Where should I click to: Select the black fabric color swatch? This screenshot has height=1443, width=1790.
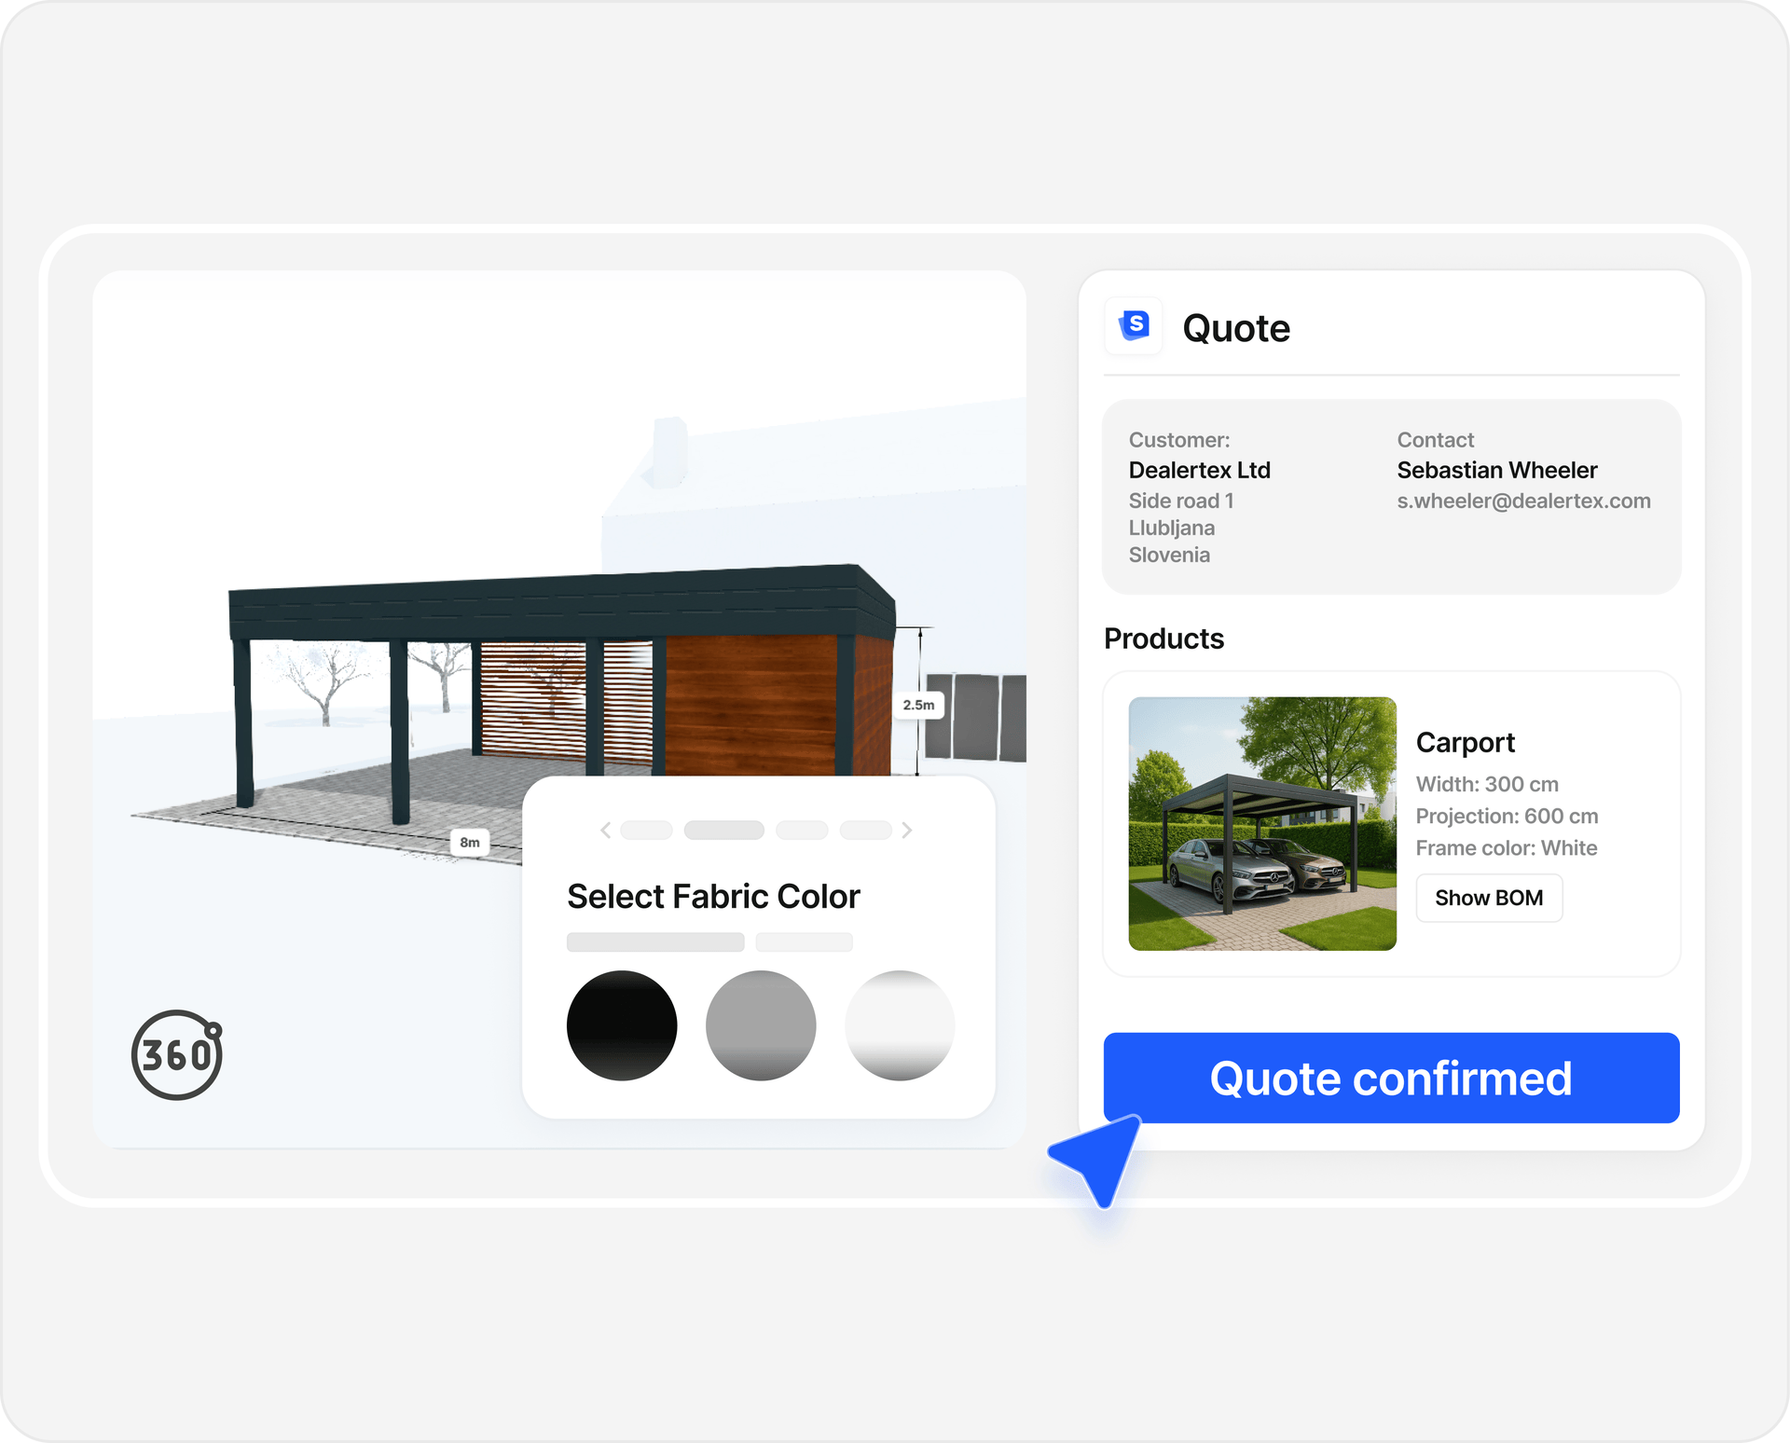pyautogui.click(x=622, y=1025)
